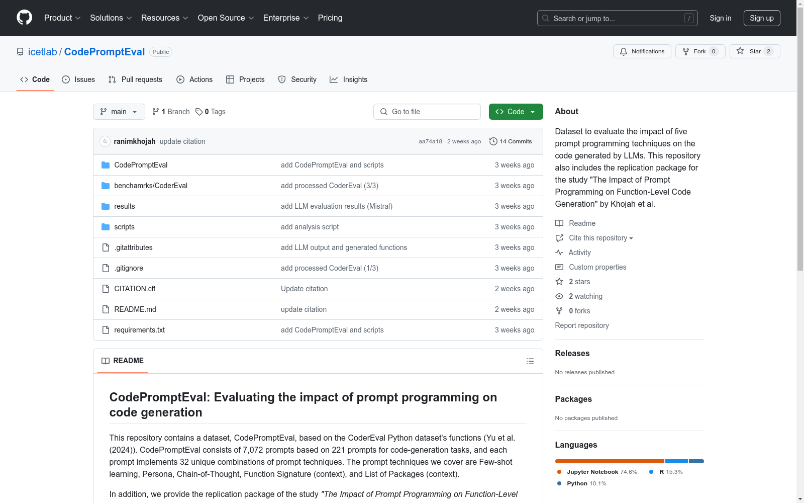Open the README tab in file viewer
Image resolution: width=804 pixels, height=503 pixels.
[123, 361]
